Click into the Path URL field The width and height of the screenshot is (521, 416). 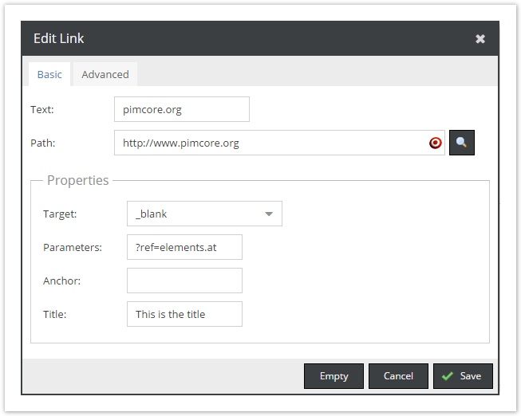270,143
